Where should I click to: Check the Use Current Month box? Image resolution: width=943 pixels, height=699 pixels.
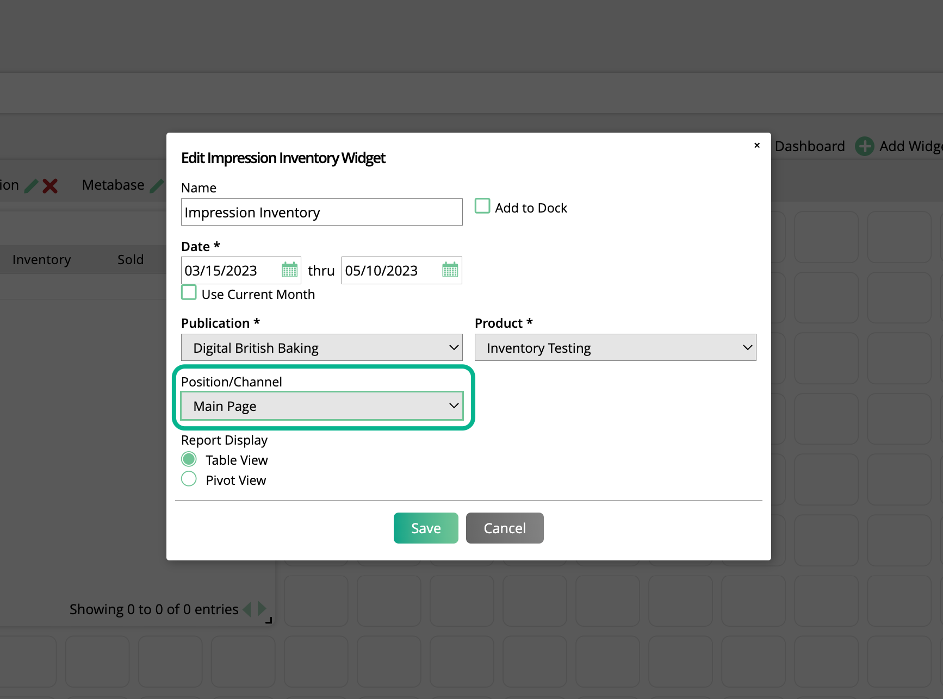click(x=189, y=293)
